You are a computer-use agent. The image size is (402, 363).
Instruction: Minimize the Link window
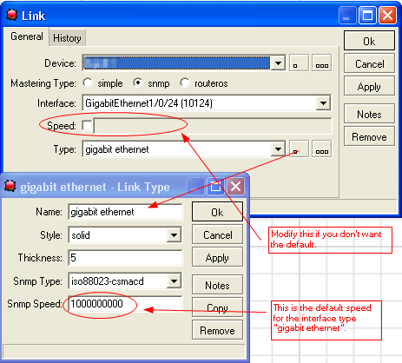click(x=347, y=16)
